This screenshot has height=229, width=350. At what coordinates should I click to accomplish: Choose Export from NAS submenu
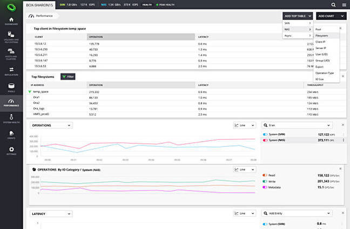click(x=327, y=67)
